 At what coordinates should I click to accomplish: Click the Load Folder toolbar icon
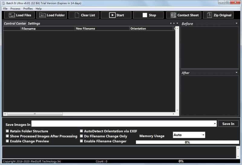point(43,15)
